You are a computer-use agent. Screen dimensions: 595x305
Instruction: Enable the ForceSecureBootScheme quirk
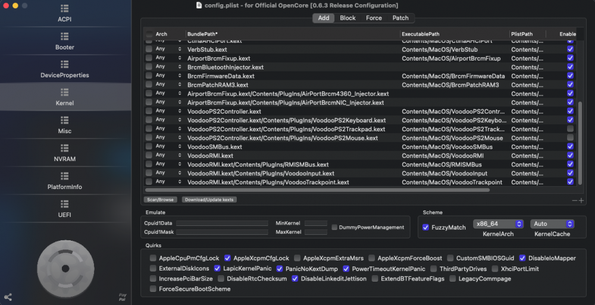[153, 289]
